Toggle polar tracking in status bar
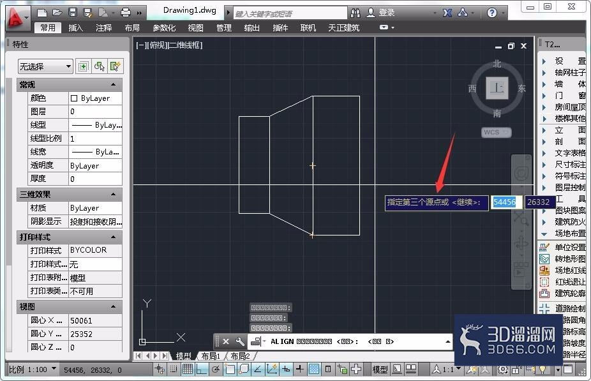591x381 pixels. [x=216, y=370]
